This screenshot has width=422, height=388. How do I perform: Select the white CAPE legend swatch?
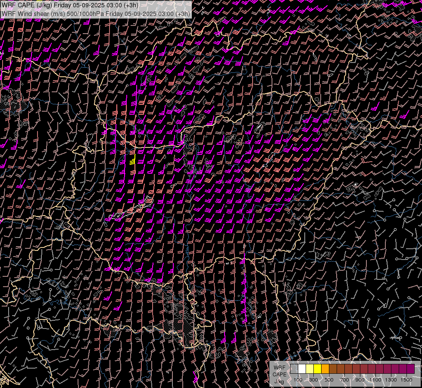click(302, 369)
